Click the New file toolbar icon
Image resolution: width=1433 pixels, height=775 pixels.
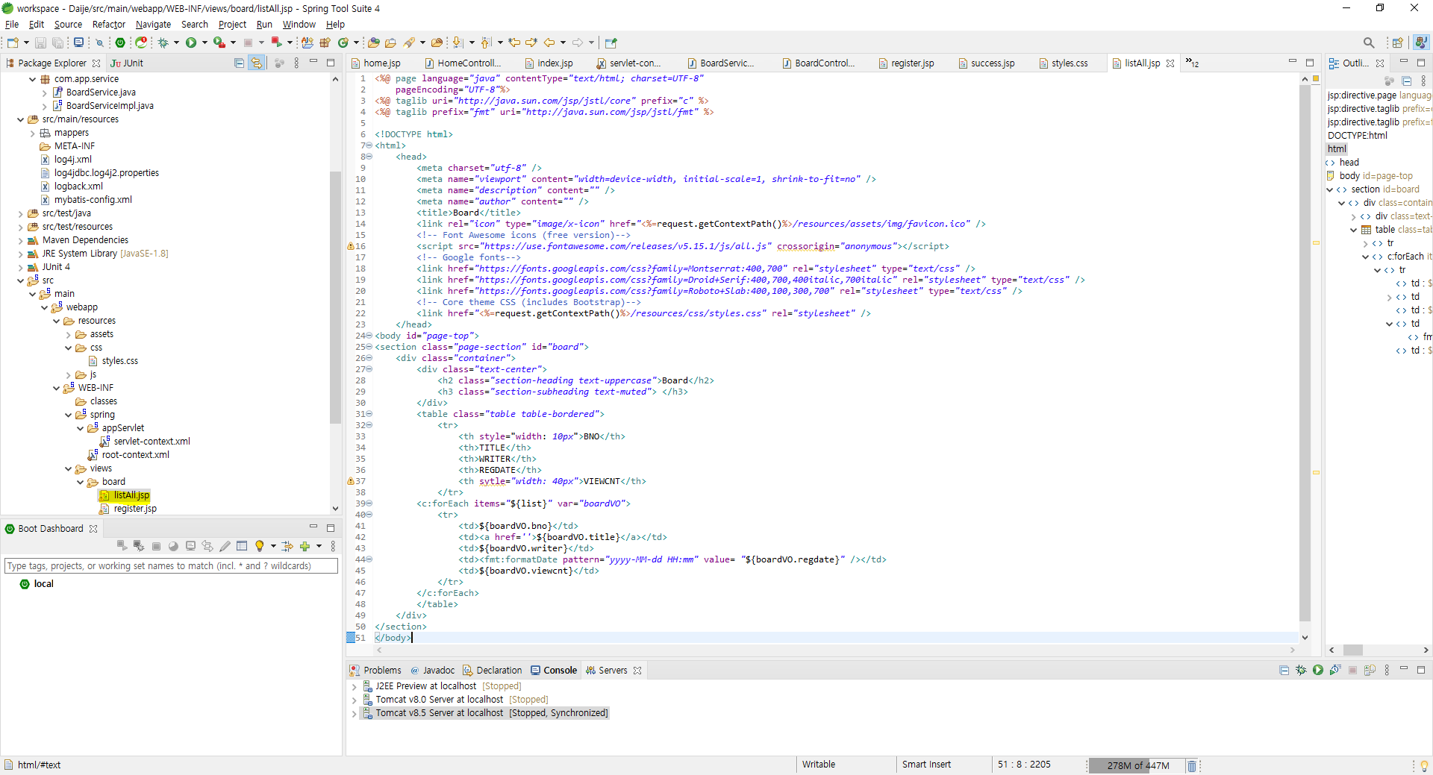(x=12, y=43)
